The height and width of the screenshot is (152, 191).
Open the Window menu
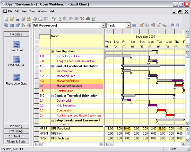coord(43,11)
